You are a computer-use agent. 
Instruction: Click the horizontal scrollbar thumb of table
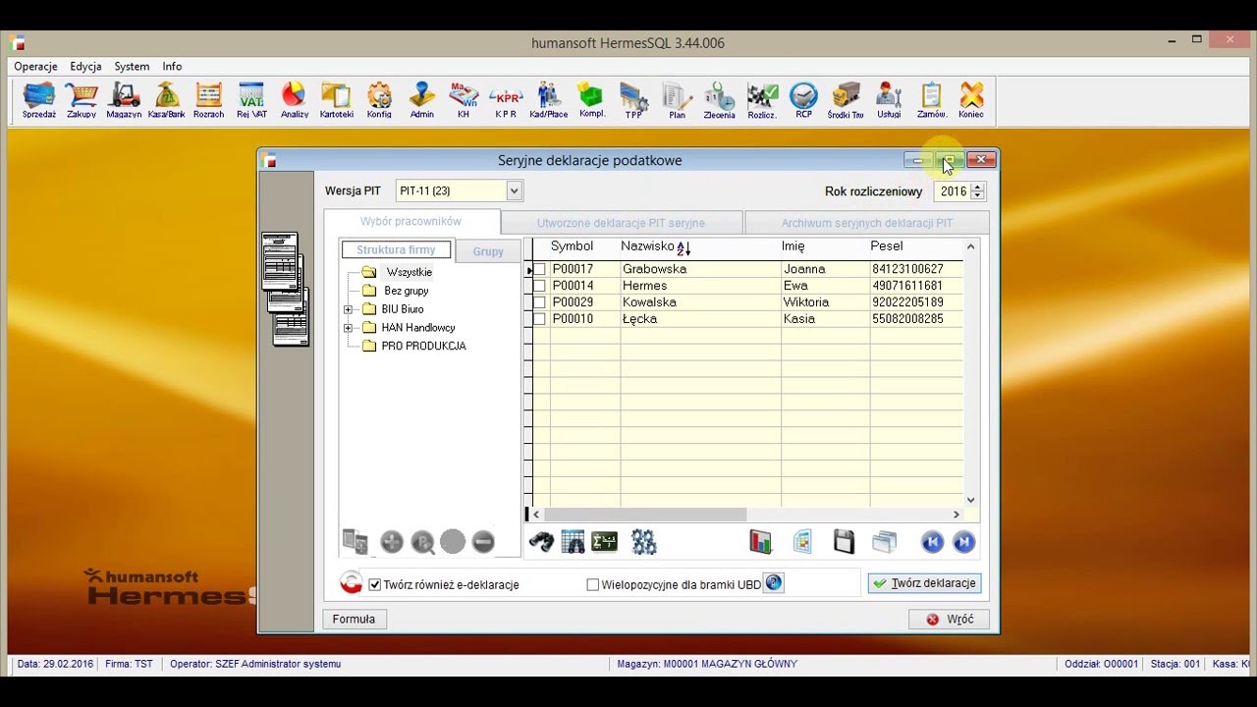click(645, 515)
